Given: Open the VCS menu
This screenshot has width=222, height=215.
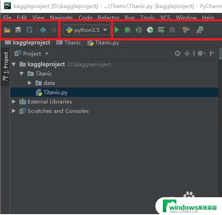Looking at the screenshot, I should point(165,17).
